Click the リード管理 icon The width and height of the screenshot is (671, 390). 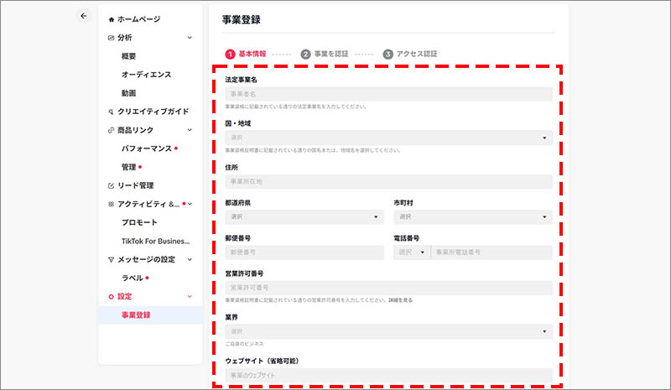coord(112,185)
